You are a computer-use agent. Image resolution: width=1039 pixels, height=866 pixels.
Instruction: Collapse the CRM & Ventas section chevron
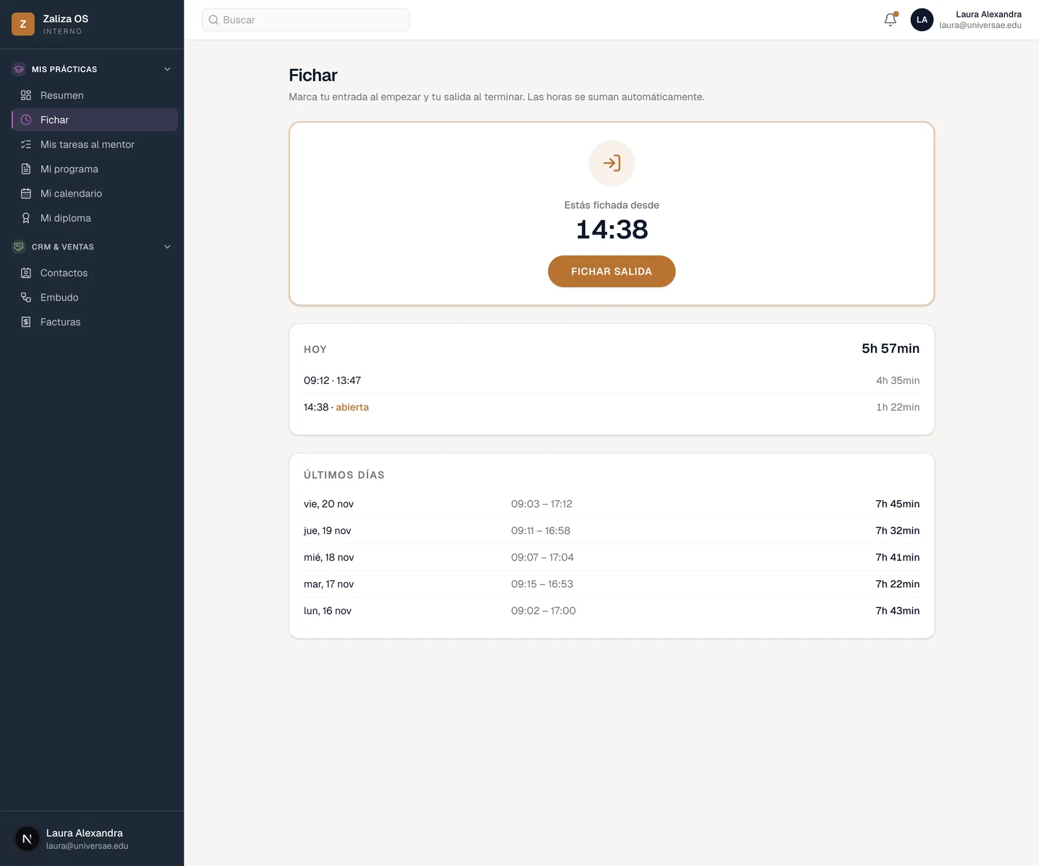(168, 247)
